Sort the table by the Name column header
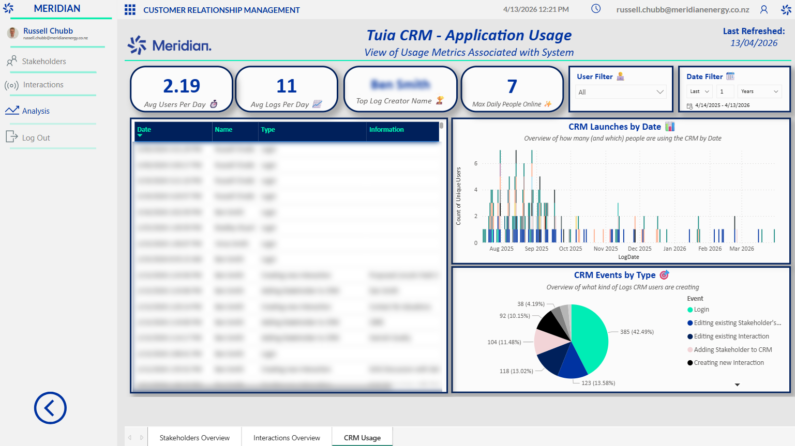 (x=223, y=130)
